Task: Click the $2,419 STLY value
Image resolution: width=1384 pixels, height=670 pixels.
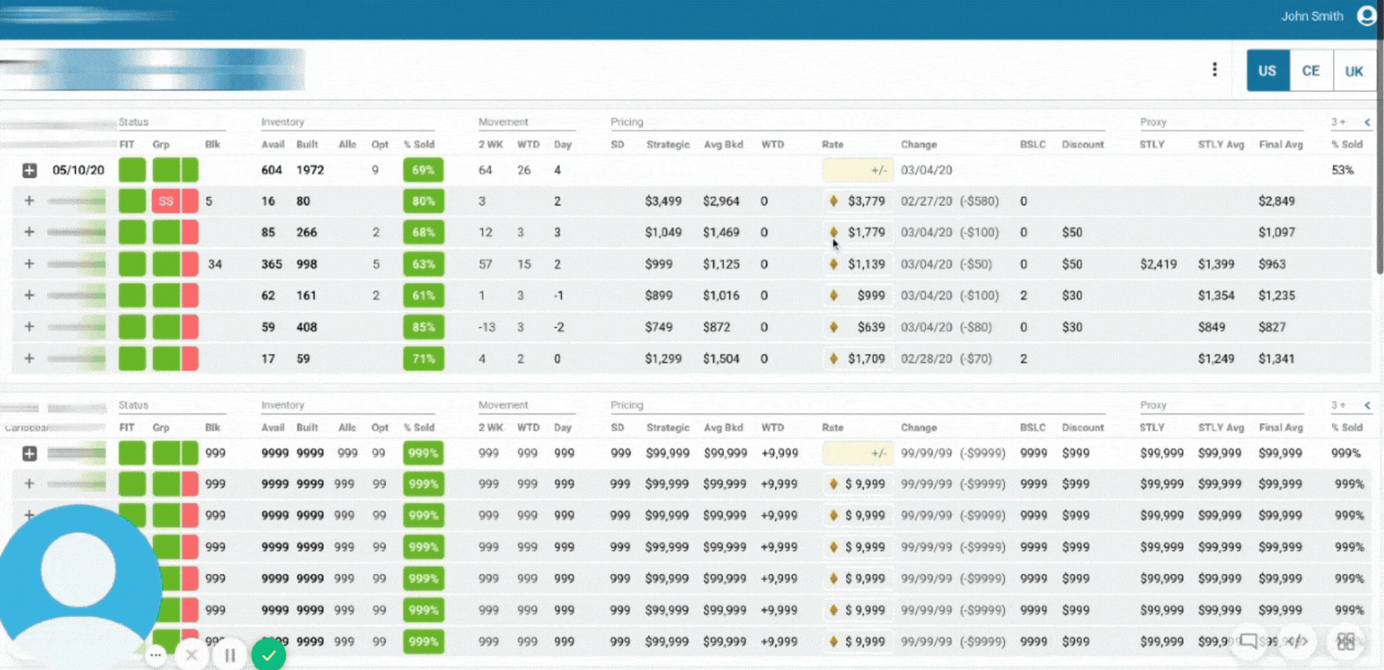Action: pyautogui.click(x=1158, y=264)
